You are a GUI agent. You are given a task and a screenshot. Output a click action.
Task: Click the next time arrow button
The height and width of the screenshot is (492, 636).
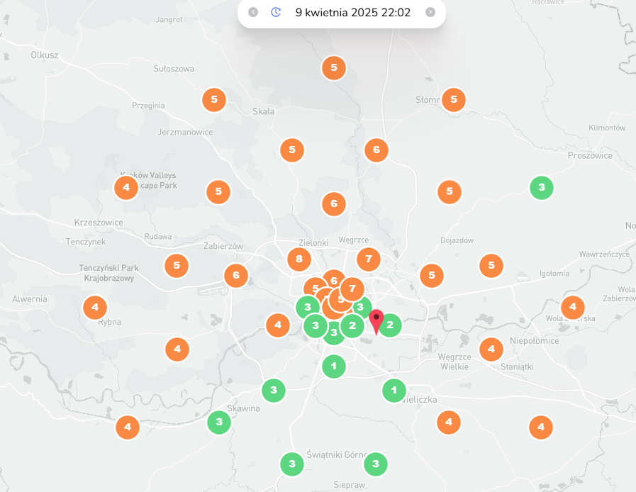click(430, 12)
